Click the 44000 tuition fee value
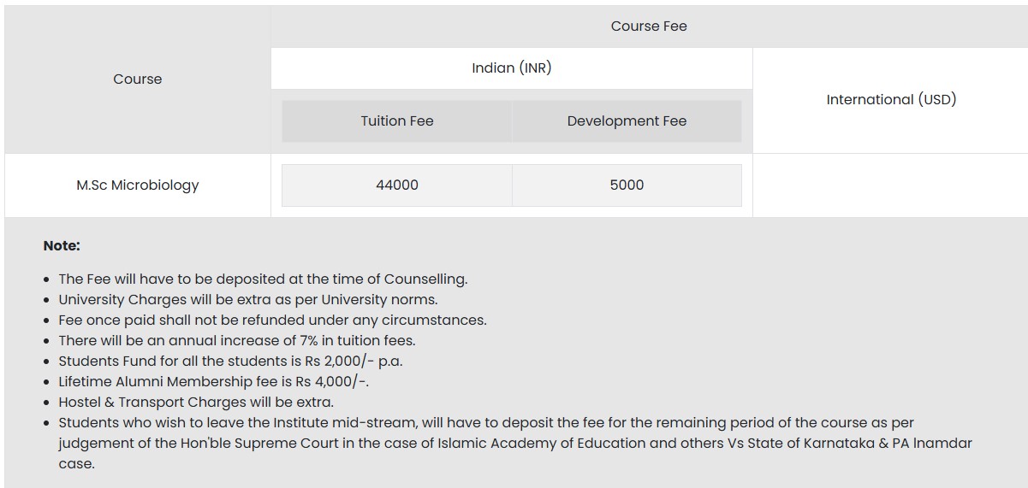This screenshot has width=1028, height=488. click(397, 185)
